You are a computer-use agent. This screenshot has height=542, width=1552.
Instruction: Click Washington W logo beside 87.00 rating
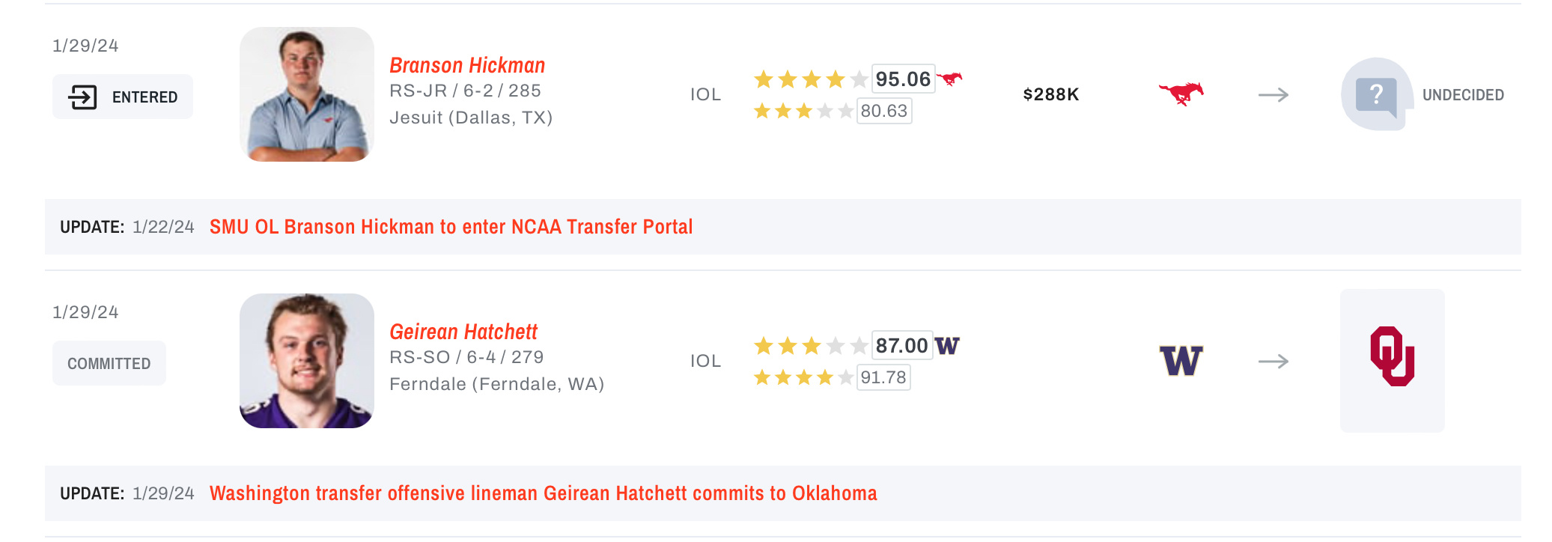(947, 345)
